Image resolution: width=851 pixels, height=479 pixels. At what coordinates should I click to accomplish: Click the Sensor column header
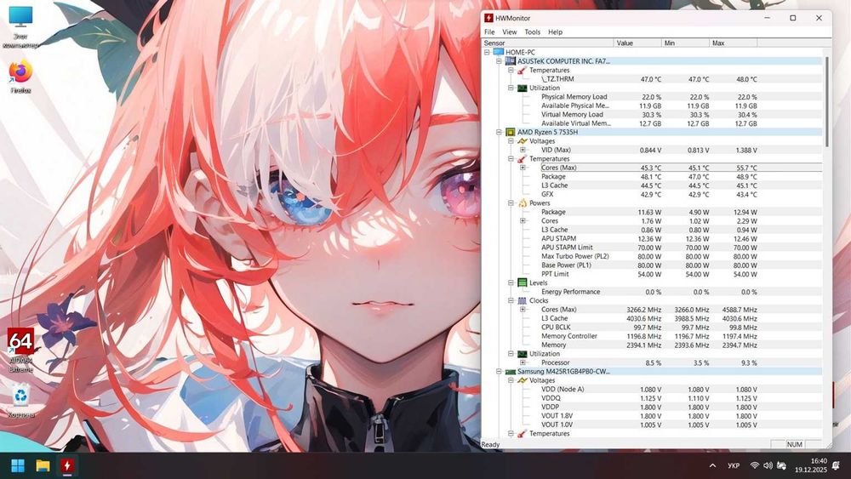pyautogui.click(x=547, y=43)
